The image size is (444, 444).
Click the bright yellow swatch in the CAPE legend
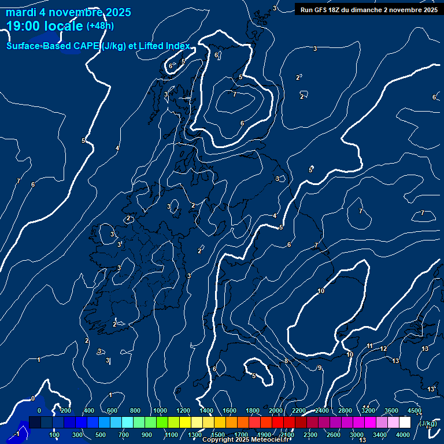(185, 422)
